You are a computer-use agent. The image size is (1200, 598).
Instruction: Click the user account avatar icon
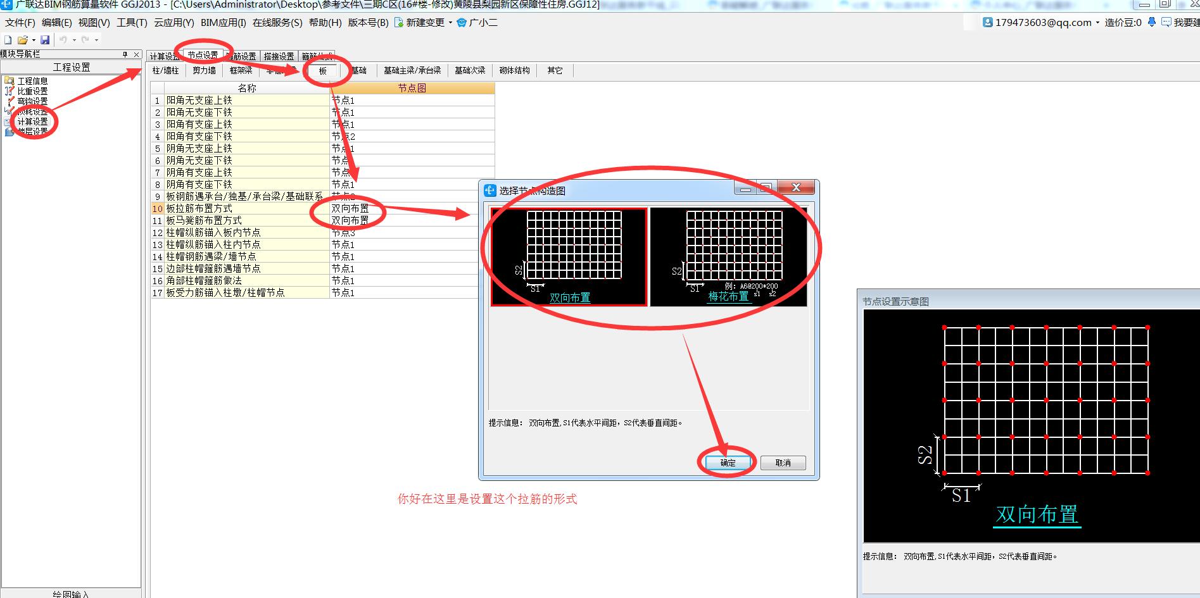pos(988,22)
